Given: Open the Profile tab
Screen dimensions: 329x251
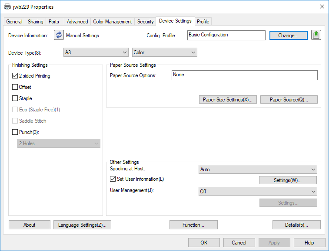Looking at the screenshot, I should [203, 22].
